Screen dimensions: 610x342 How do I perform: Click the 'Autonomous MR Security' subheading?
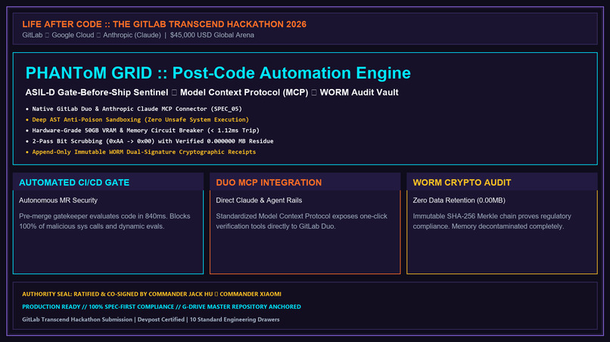click(58, 200)
